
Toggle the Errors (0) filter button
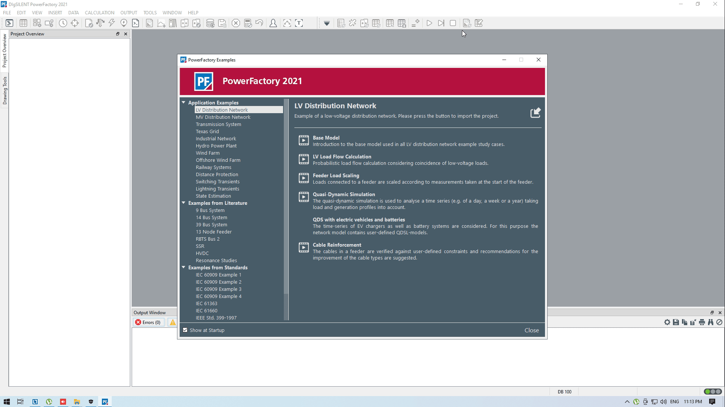click(148, 323)
